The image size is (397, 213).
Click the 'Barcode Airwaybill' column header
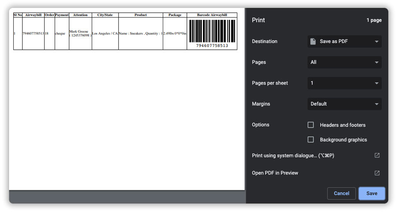click(x=212, y=15)
